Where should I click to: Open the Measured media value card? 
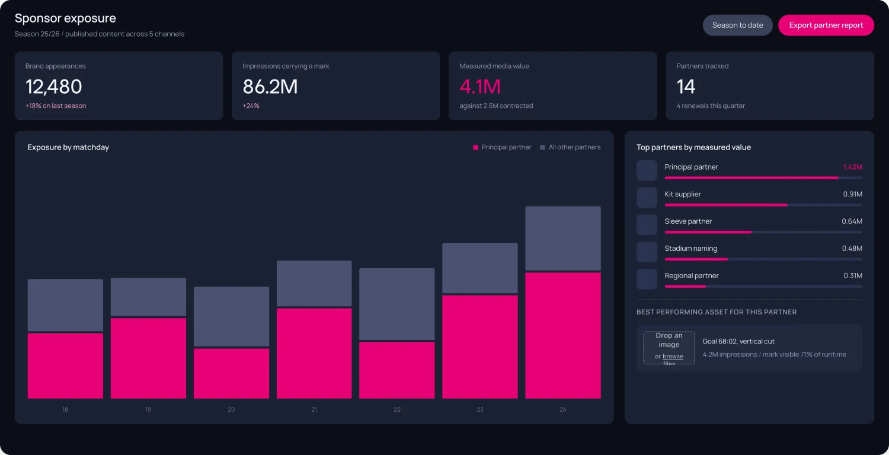[x=553, y=86]
